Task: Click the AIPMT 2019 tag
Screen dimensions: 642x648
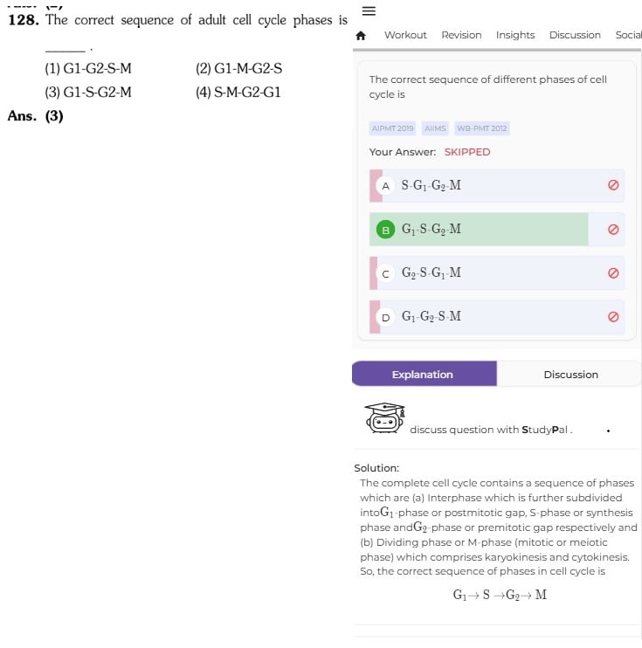Action: coord(392,128)
